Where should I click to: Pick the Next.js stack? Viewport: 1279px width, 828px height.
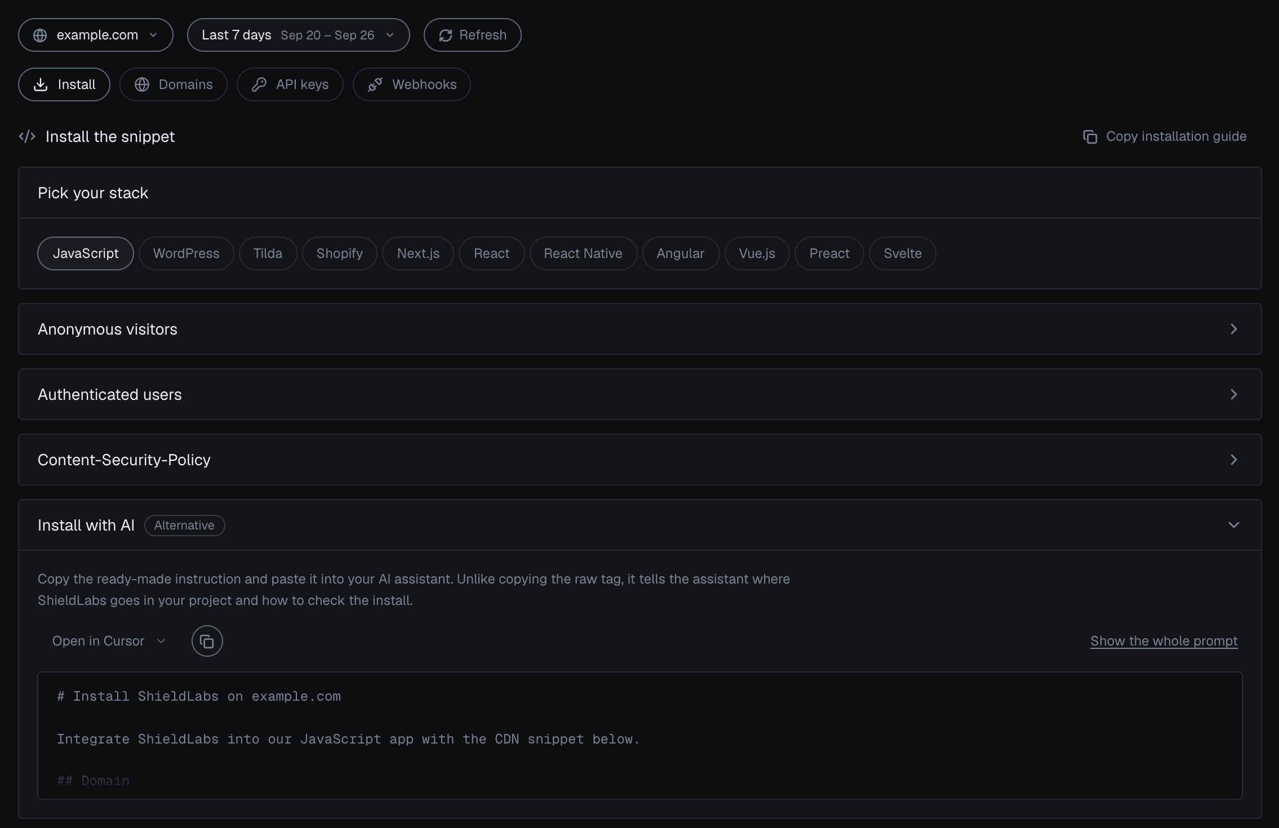point(418,253)
